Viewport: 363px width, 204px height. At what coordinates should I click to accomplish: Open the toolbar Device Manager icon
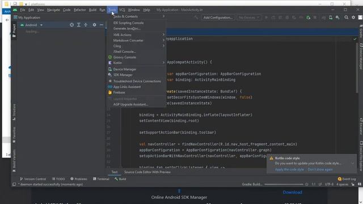click(331, 18)
